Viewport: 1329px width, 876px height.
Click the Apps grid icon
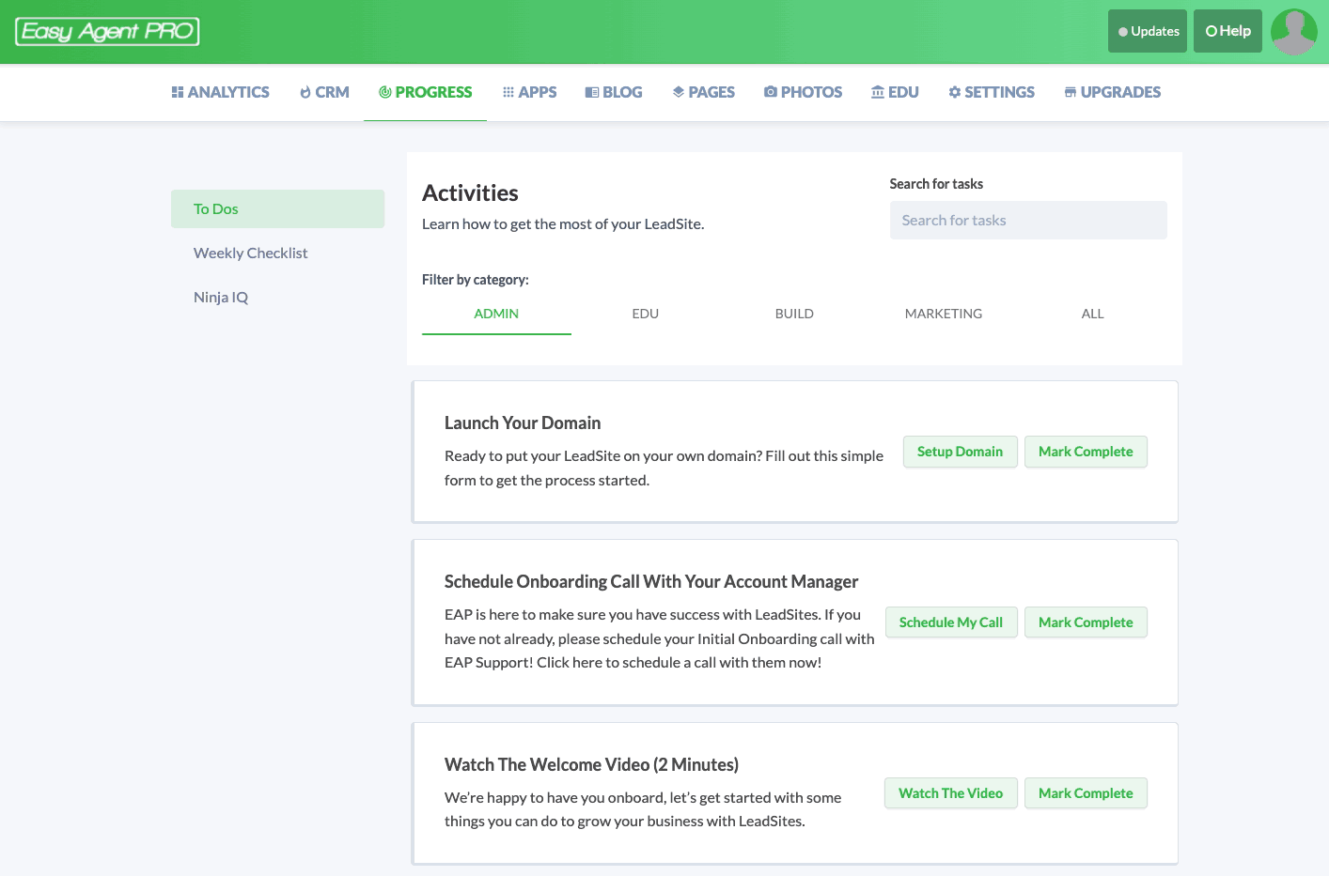click(x=508, y=92)
